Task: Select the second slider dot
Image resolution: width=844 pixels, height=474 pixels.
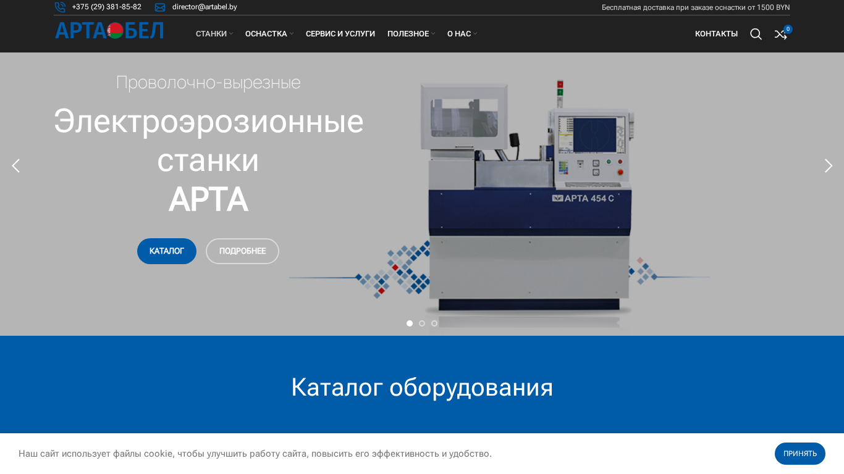Action: [422, 323]
